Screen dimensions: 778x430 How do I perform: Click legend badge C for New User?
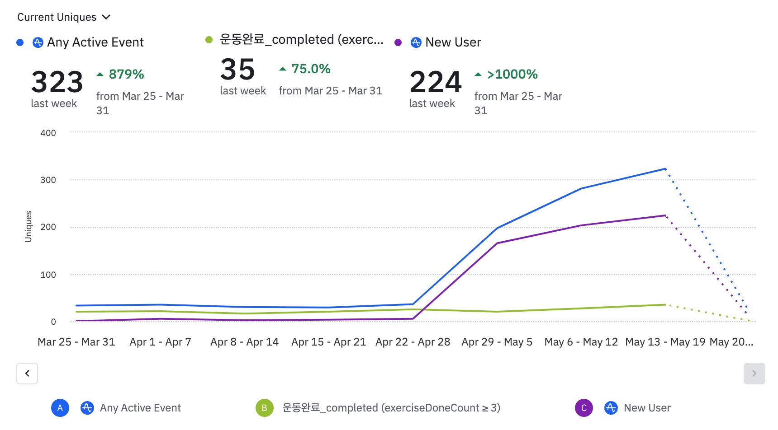point(584,408)
